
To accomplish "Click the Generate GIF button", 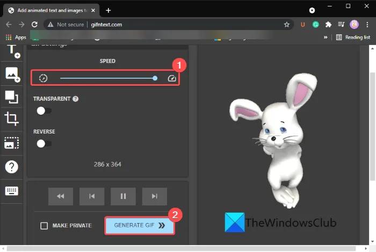I will [x=140, y=226].
